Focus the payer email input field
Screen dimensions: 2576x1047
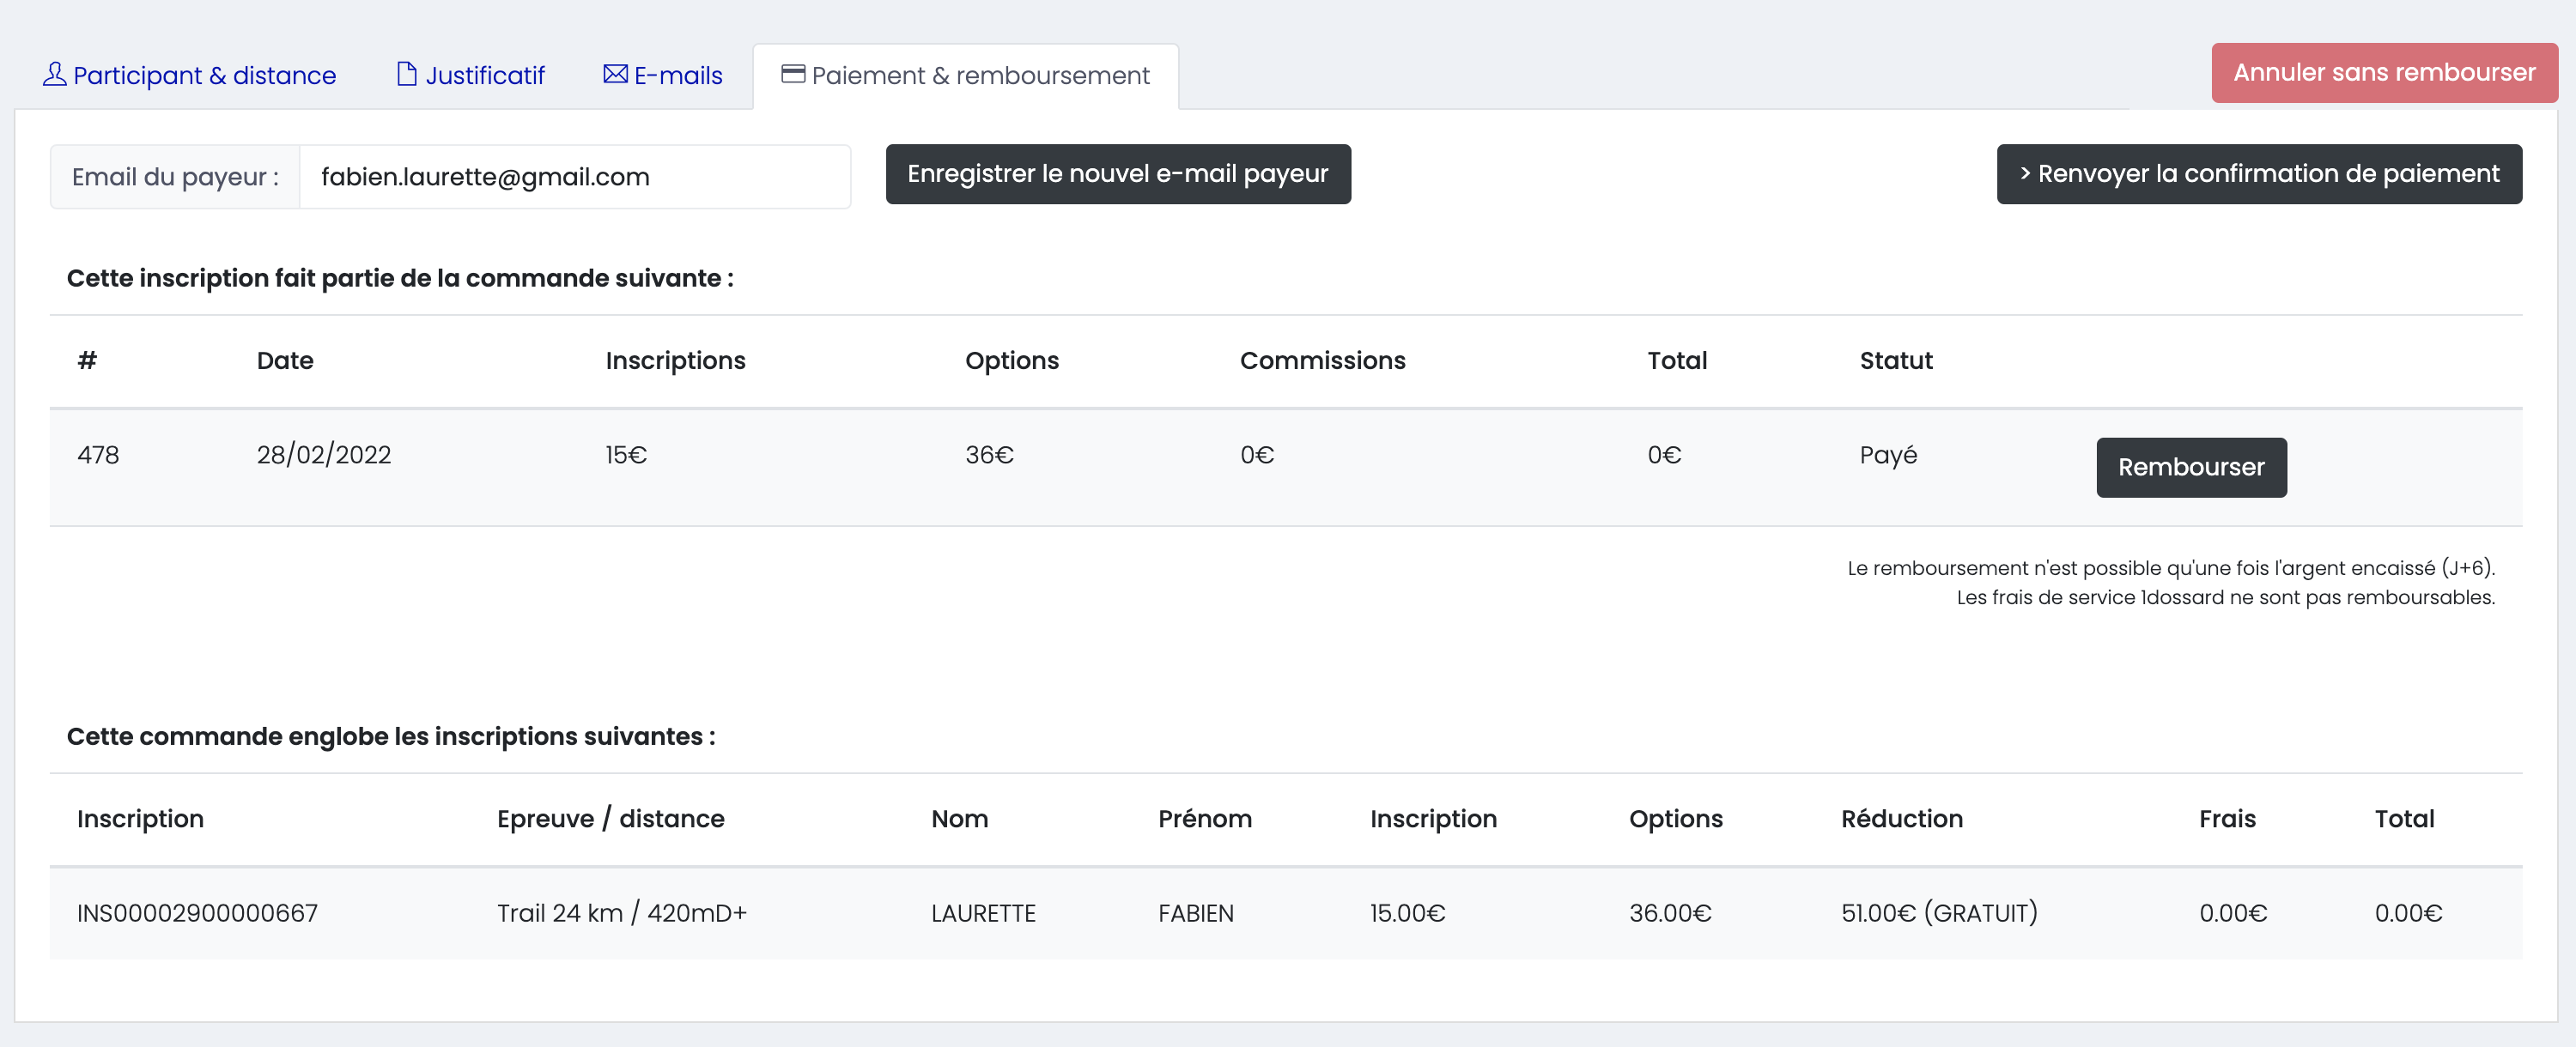[574, 177]
